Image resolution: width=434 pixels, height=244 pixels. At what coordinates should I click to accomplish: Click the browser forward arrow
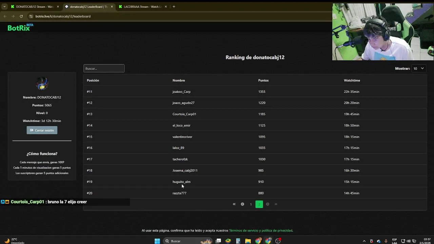pyautogui.click(x=13, y=16)
